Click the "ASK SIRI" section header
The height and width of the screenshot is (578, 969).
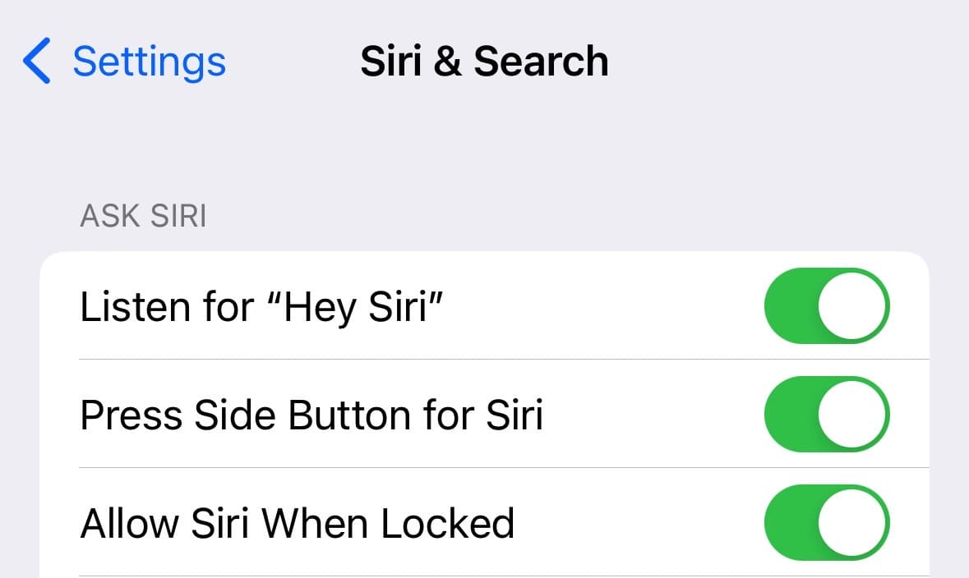pyautogui.click(x=143, y=217)
